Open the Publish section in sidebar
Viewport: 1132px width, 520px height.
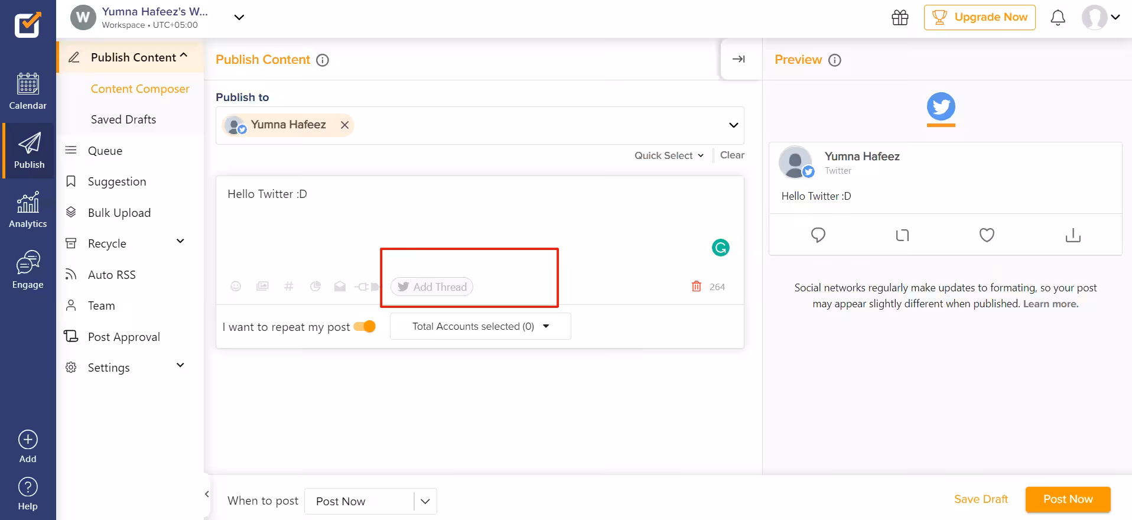(28, 151)
